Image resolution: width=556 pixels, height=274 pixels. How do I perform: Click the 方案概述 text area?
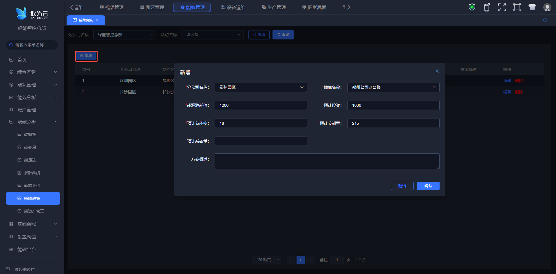coord(327,161)
